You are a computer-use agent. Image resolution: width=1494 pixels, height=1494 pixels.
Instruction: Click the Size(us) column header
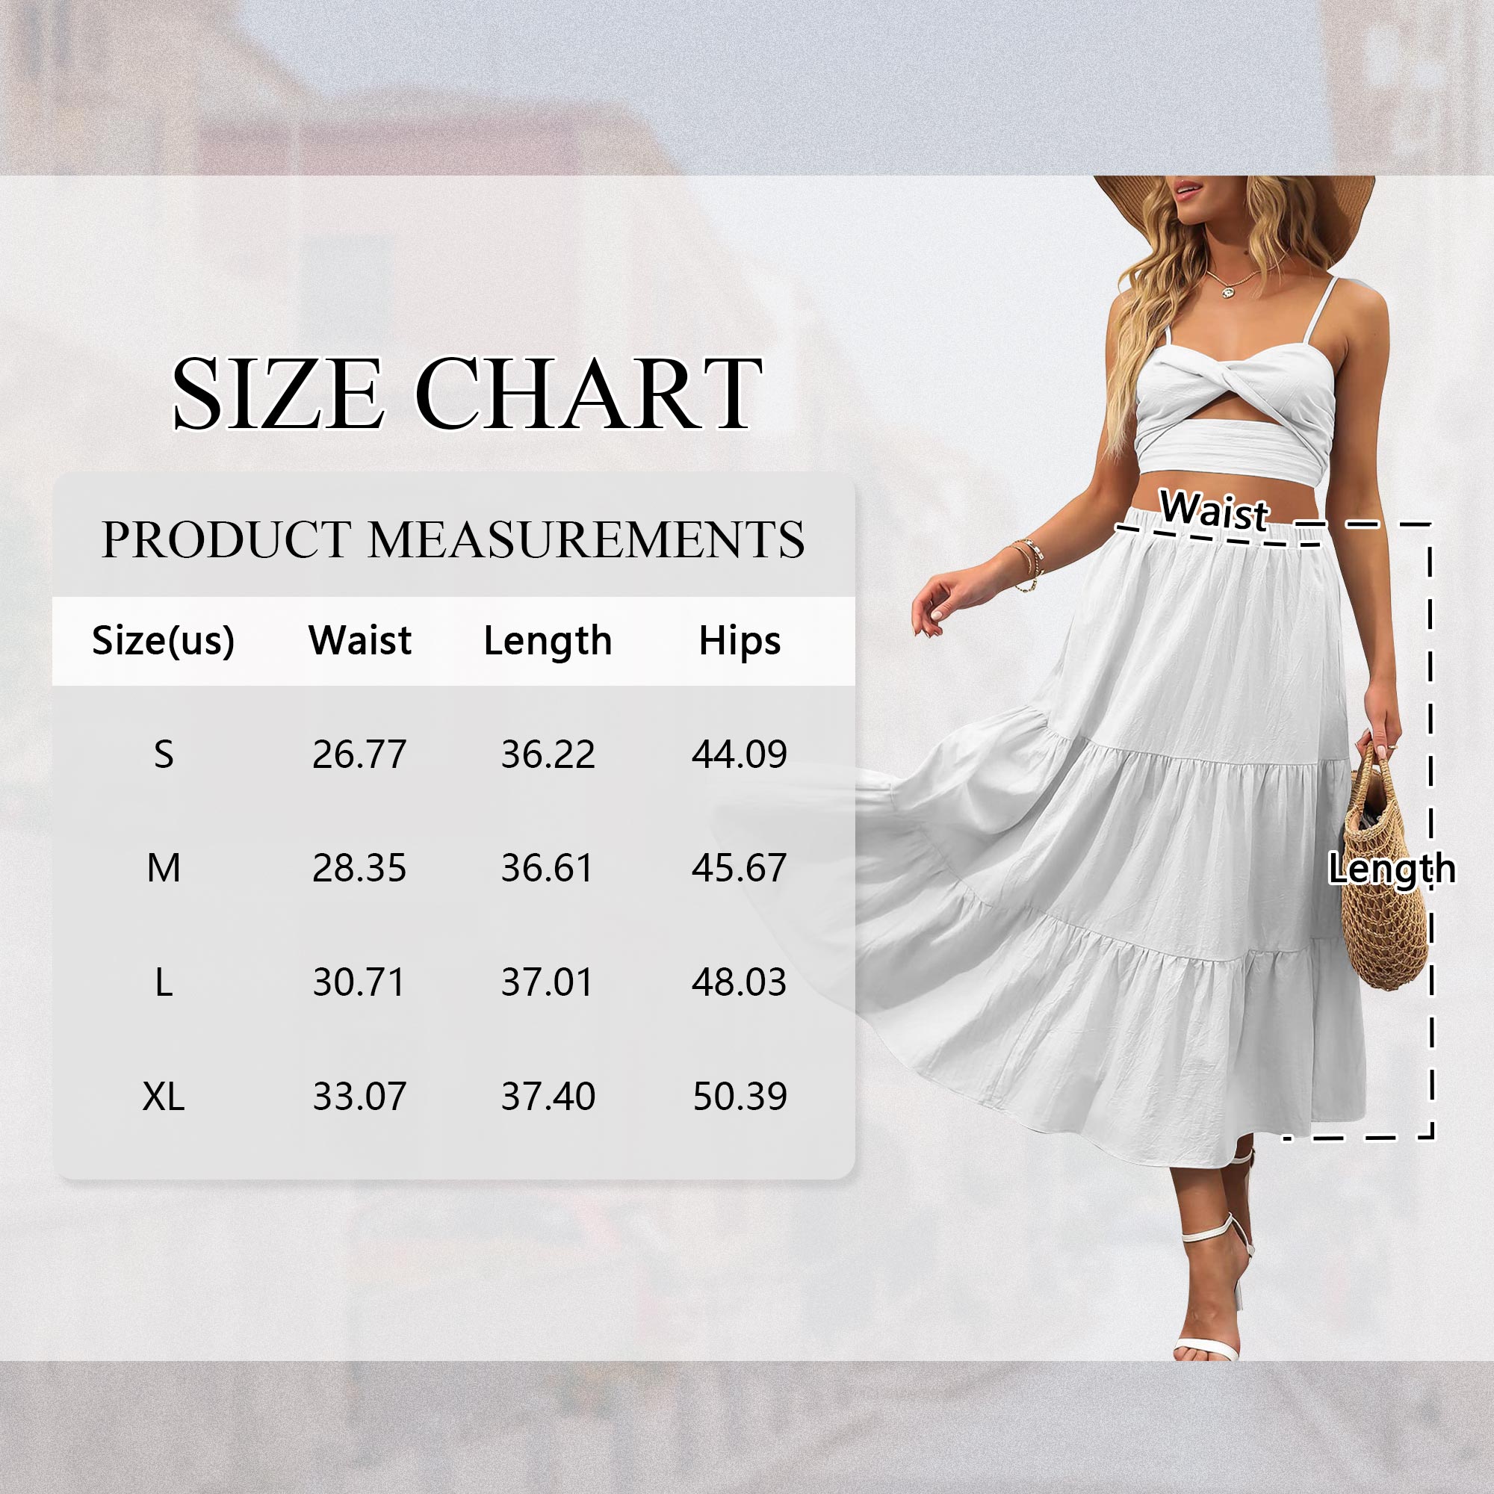163,640
